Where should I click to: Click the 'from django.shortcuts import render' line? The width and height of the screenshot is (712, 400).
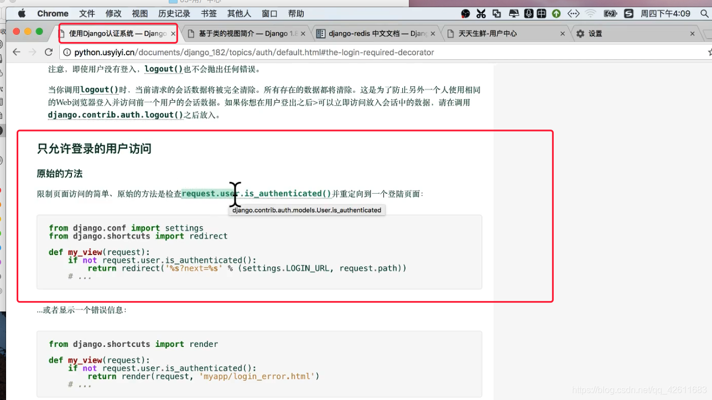point(133,344)
